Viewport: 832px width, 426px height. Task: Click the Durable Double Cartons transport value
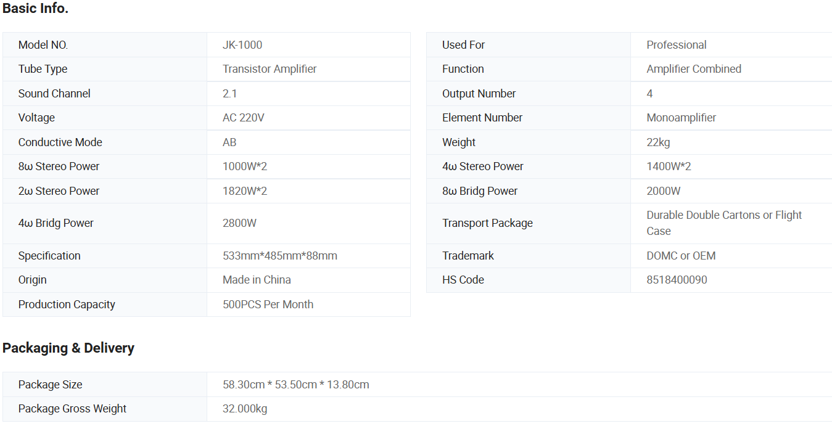723,216
